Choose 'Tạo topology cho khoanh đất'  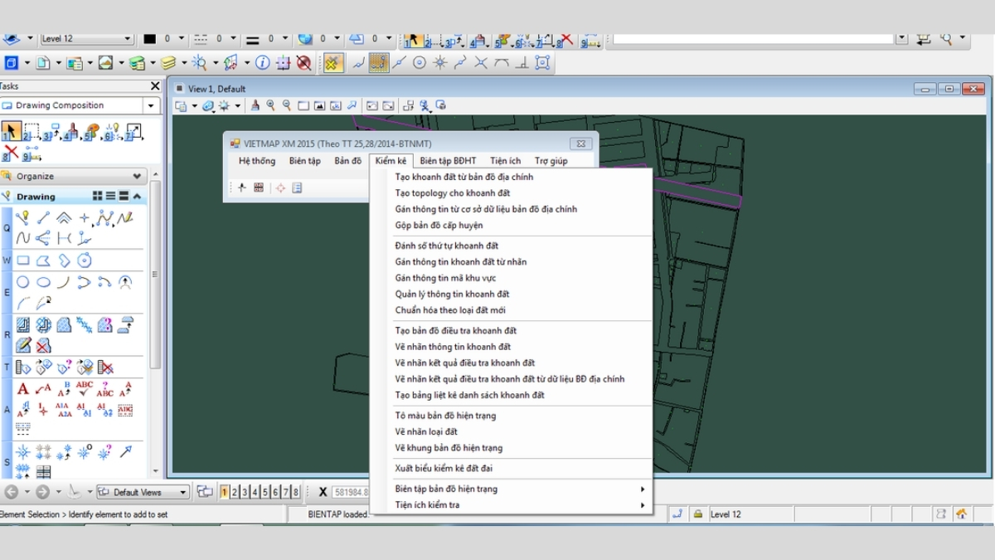tap(452, 193)
